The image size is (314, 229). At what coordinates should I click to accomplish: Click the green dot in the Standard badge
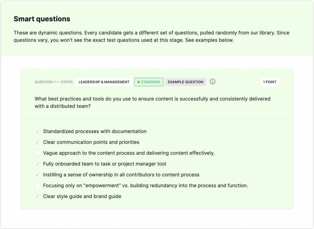click(139, 82)
